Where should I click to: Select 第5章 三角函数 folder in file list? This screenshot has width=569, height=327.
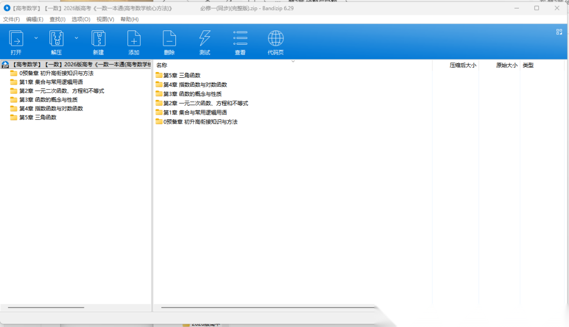(182, 76)
